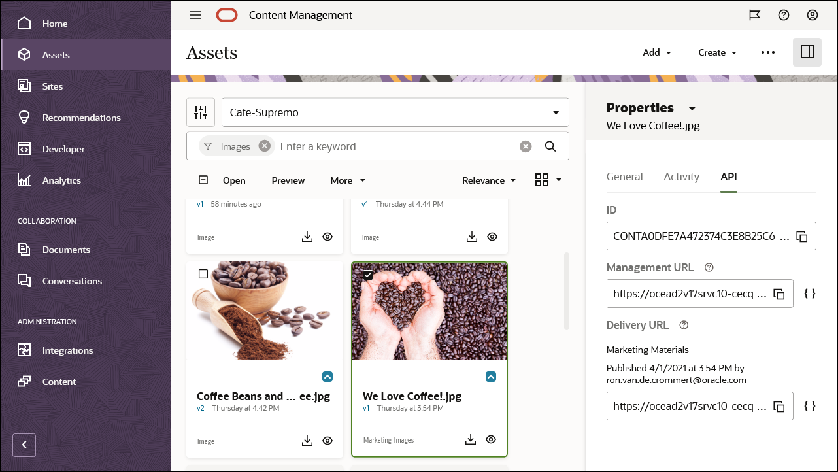Open Documents under Collaboration
Screen dimensions: 838x472
coord(86,250)
